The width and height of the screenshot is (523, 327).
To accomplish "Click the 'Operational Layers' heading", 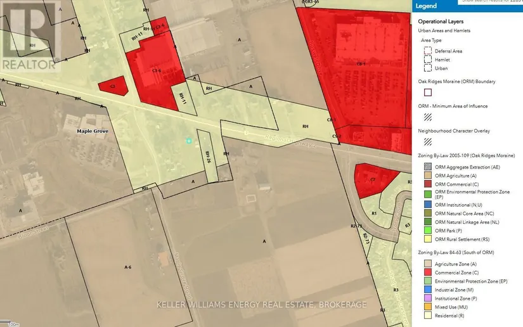I will tap(441, 22).
